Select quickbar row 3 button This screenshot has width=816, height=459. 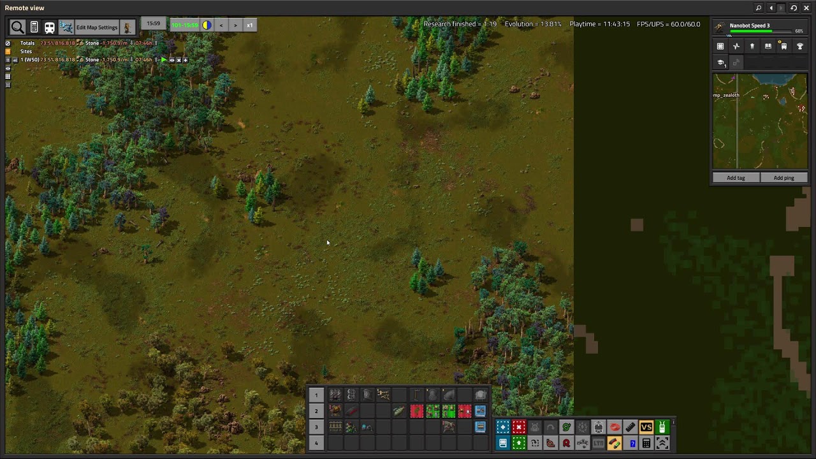click(316, 427)
